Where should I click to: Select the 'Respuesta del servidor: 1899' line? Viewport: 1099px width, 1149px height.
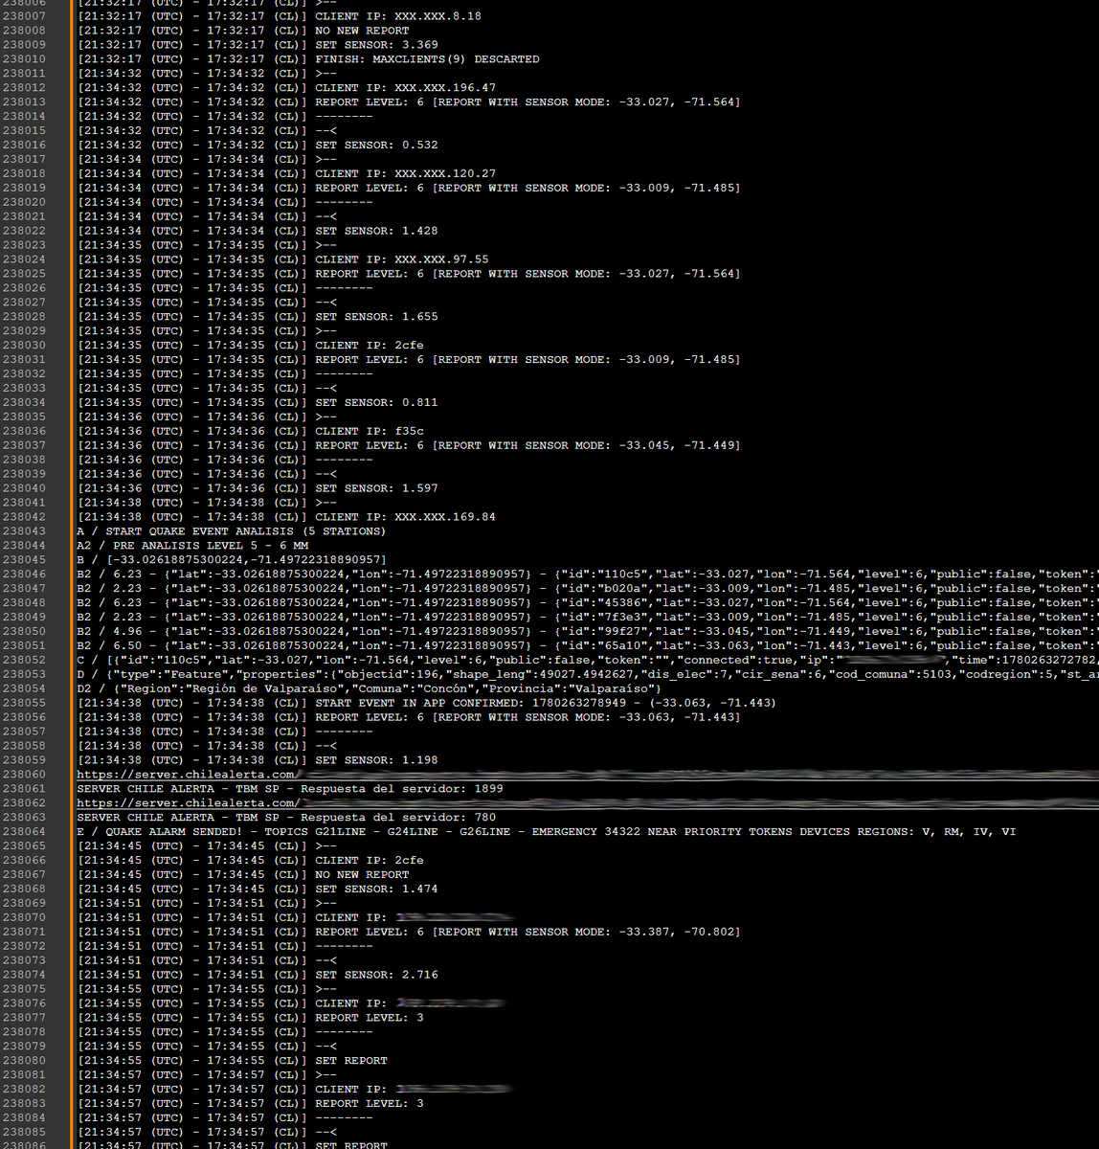[290, 789]
